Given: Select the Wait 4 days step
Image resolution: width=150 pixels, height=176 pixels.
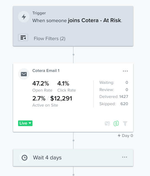Looking at the screenshot, I should [x=73, y=157].
